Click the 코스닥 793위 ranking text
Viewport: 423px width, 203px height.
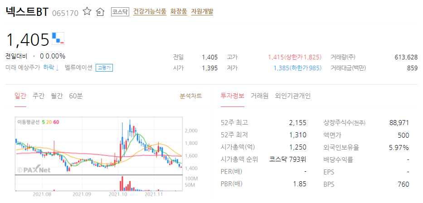tap(288, 159)
